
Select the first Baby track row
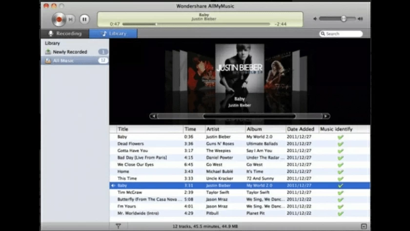pyautogui.click(x=240, y=137)
